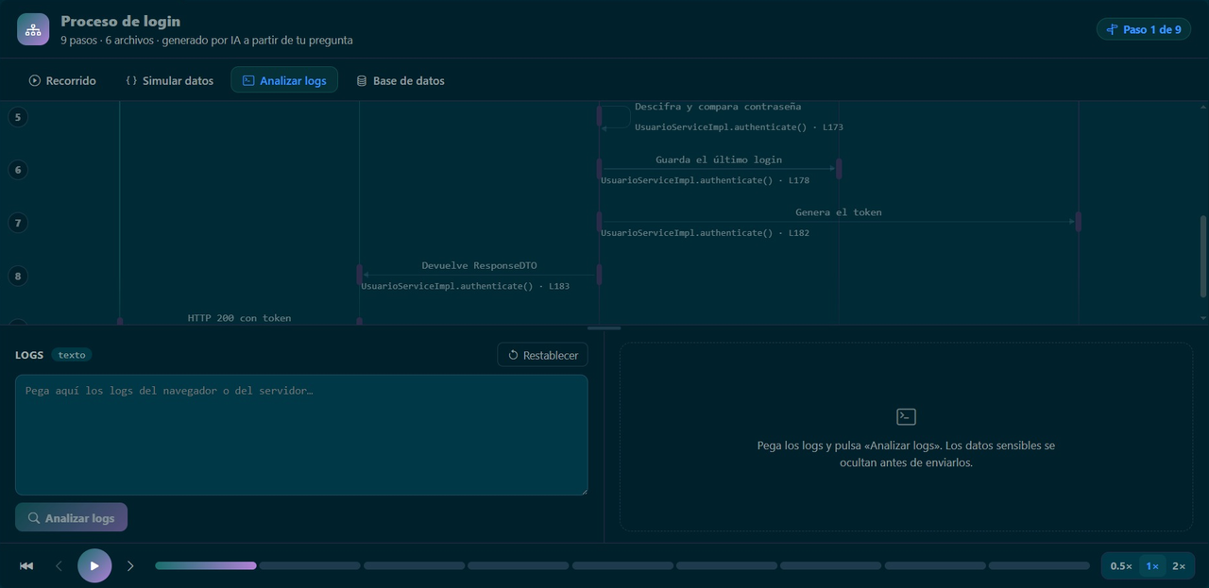Select step 6 row number
1209x588 pixels.
point(16,170)
